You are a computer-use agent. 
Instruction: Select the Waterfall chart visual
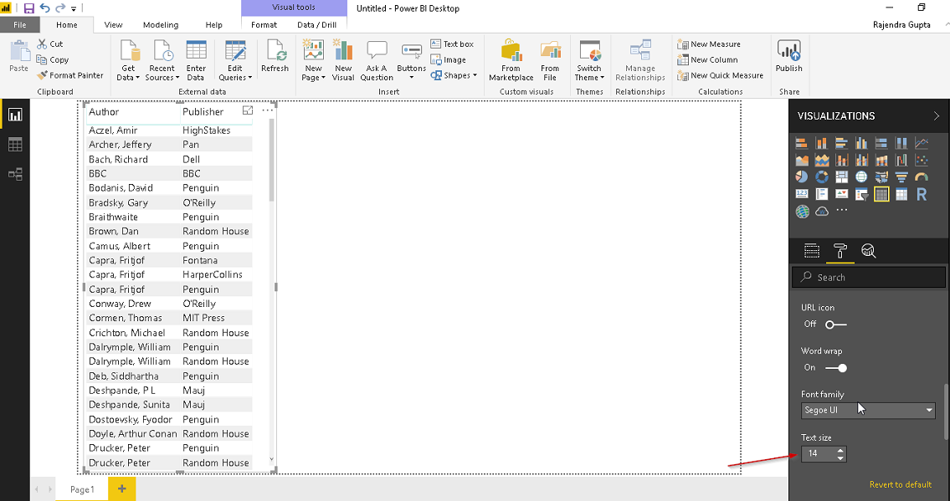(901, 161)
